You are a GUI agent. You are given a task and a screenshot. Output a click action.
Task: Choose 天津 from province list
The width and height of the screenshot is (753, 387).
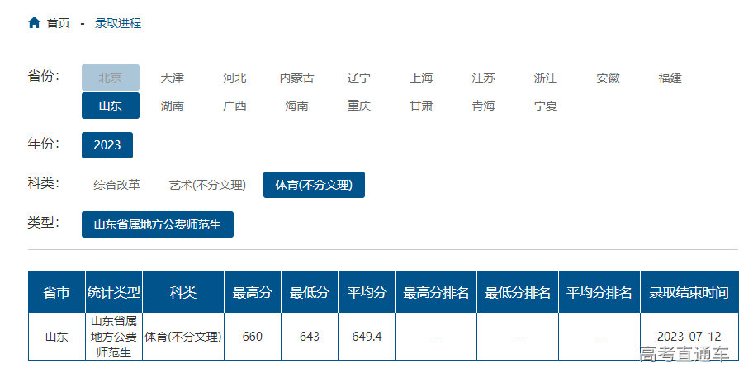coord(173,78)
